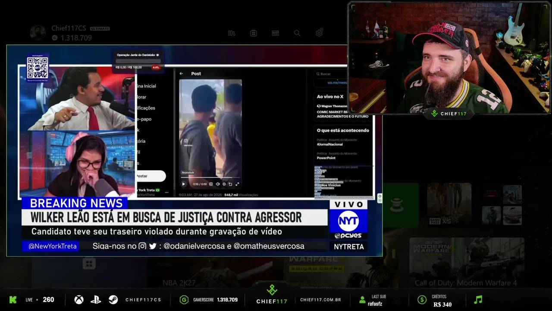Open video settings gear in X player

(224, 184)
